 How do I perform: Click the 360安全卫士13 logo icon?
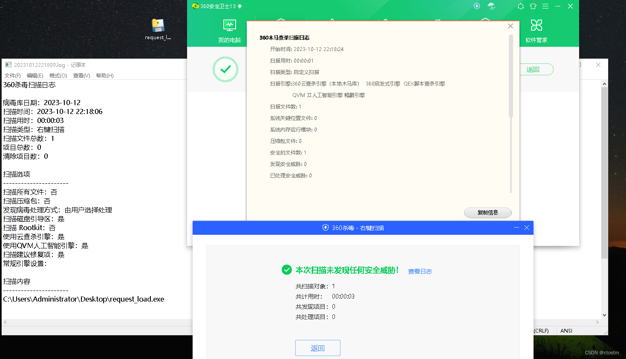(x=196, y=6)
